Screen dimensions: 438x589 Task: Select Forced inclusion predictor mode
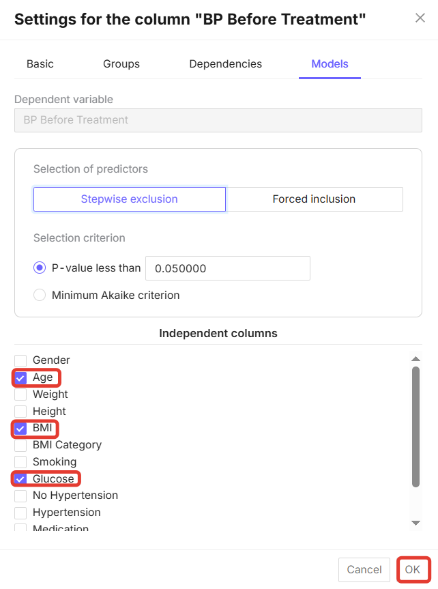[x=314, y=199]
